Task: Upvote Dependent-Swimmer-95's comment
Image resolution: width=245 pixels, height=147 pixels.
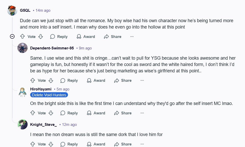Action: click(33, 81)
